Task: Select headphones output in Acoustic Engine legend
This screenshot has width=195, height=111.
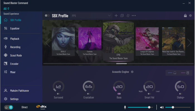Action: (x=172, y=73)
